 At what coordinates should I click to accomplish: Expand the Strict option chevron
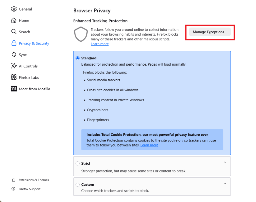225,162
